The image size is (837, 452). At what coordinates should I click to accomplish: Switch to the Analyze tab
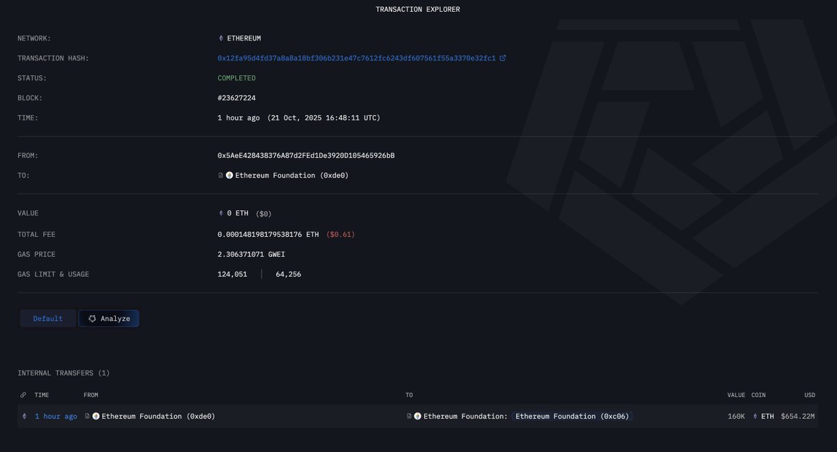point(109,318)
